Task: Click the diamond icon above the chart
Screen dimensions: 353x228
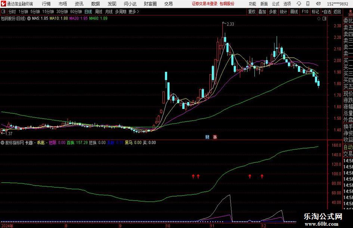Action: pyautogui.click(x=319, y=18)
